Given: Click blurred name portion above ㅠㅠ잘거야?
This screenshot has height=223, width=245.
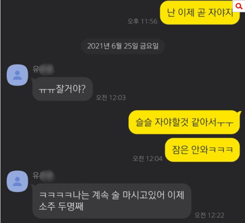Looking at the screenshot, I should coord(47,69).
